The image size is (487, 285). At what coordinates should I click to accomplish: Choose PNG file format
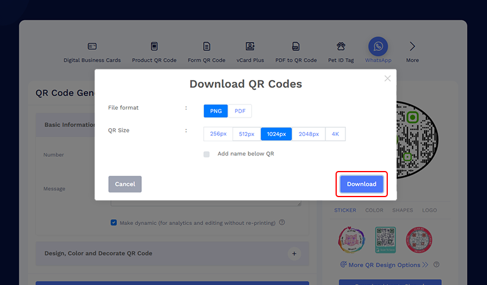tap(216, 111)
